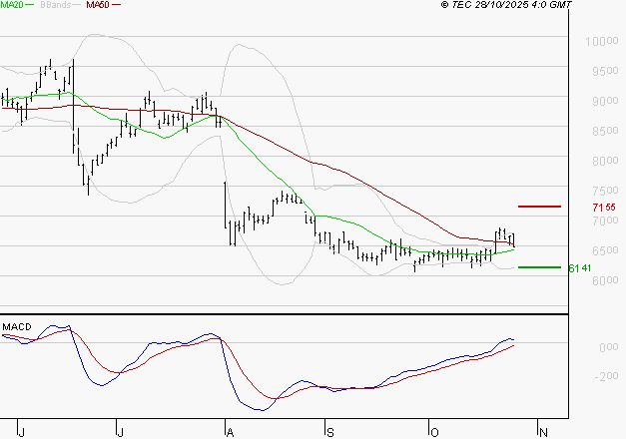
Task: Click the S month marker on time axis
Action: 330,433
